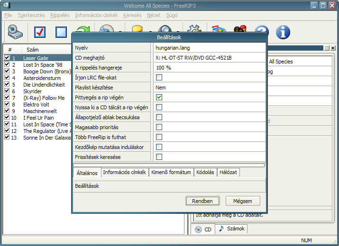
Task: Enable Nyissa ki a CD tálcát checkbox
Action: tap(159, 107)
